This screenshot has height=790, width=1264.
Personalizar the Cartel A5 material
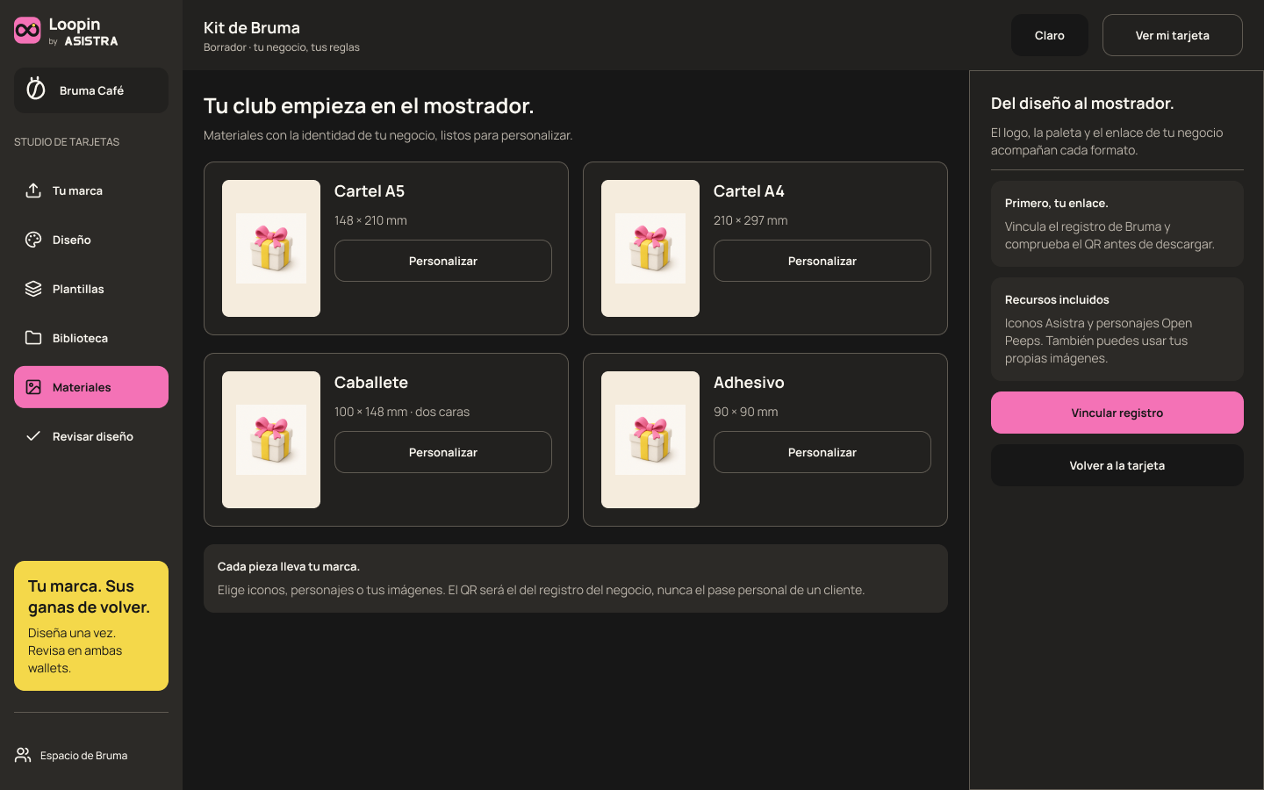coord(443,261)
